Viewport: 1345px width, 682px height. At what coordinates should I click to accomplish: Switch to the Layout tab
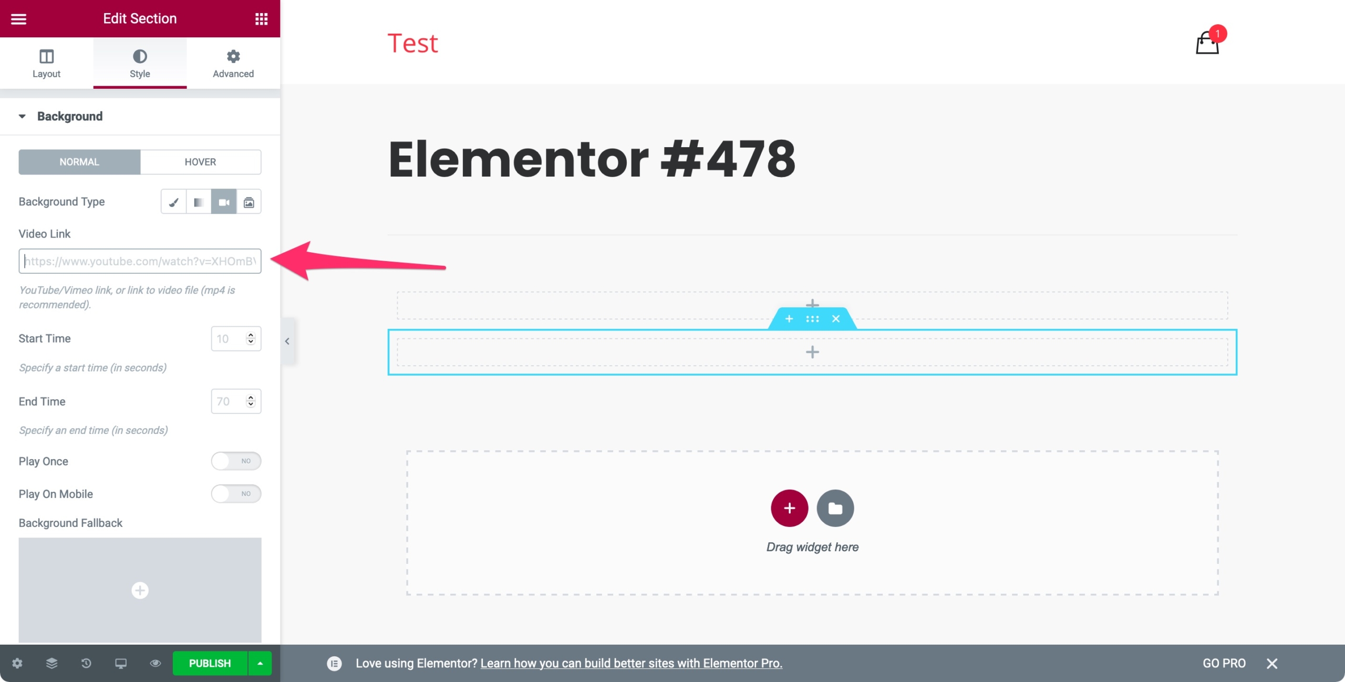(x=46, y=63)
